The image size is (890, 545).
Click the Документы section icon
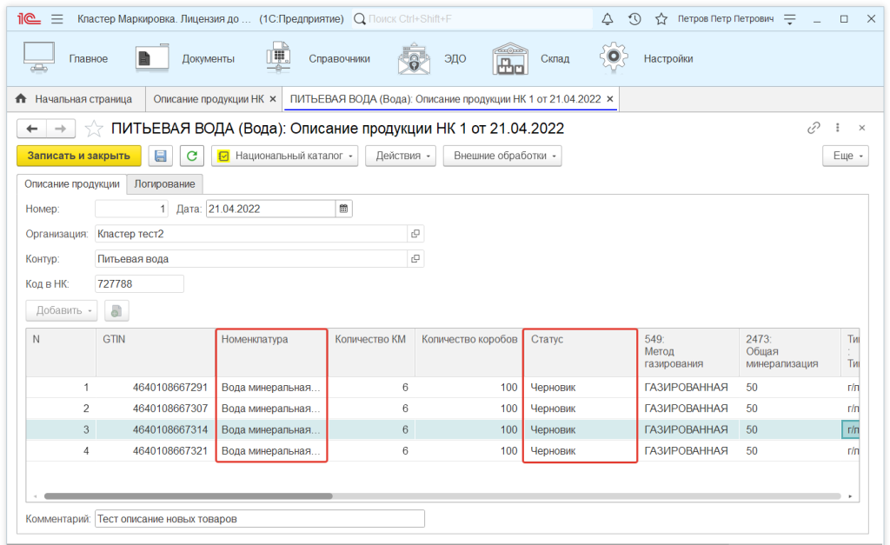click(x=152, y=58)
